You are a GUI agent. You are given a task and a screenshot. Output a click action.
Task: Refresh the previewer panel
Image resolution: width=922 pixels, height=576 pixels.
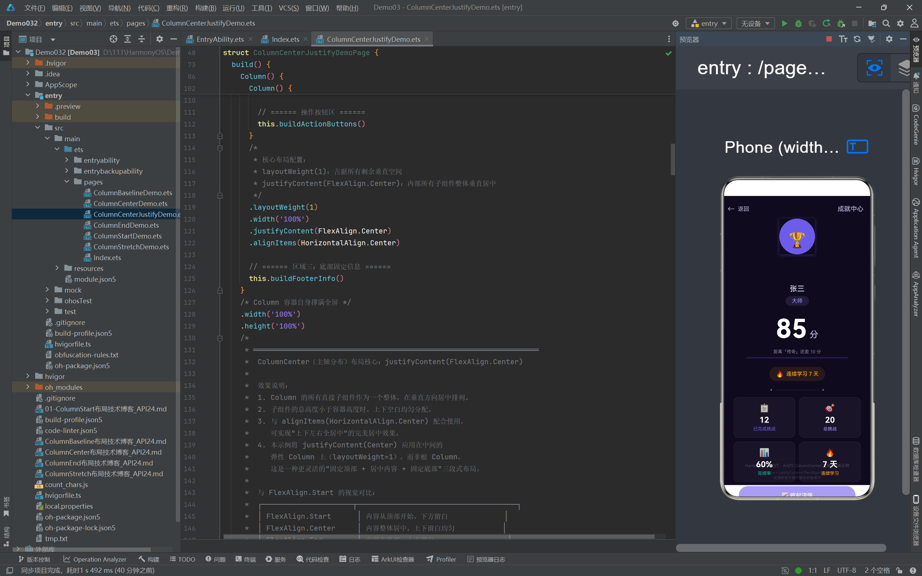[x=857, y=39]
